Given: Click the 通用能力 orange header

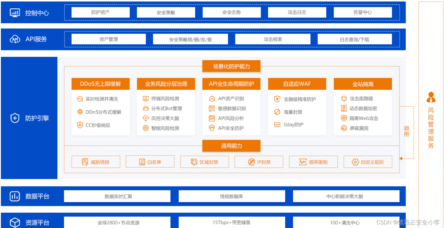Looking at the screenshot, I should pyautogui.click(x=231, y=146).
